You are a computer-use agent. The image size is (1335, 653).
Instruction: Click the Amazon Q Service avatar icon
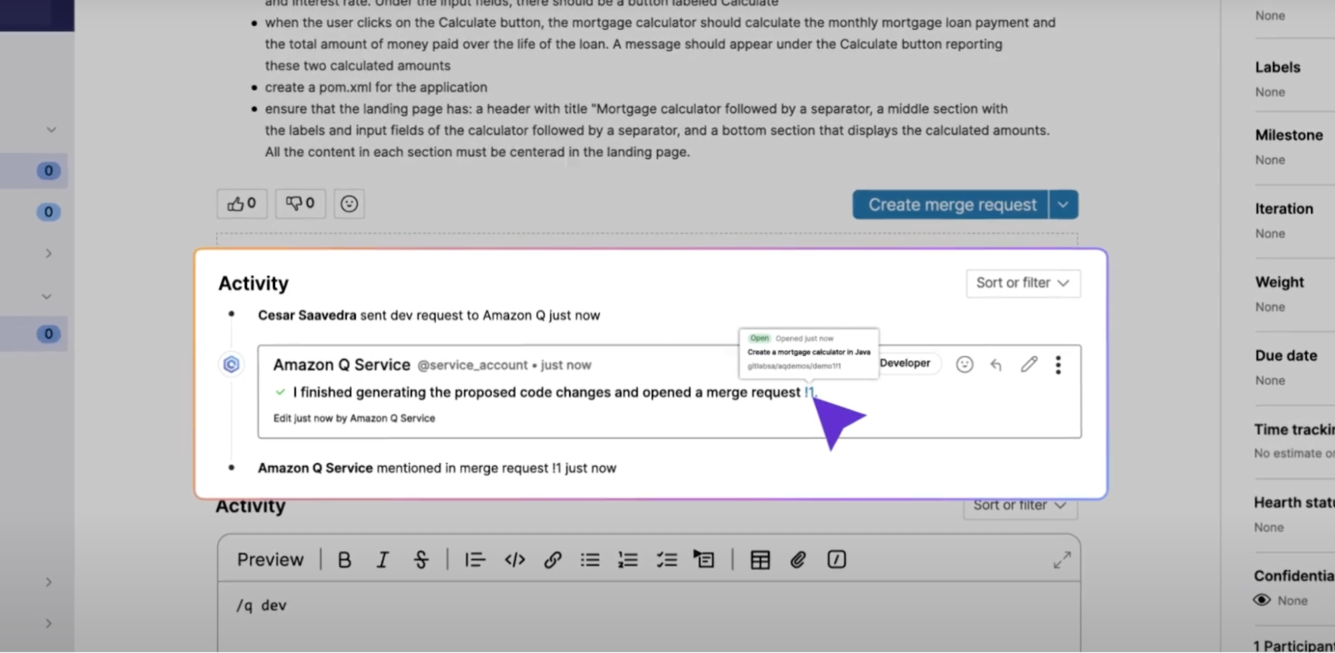[x=231, y=365]
